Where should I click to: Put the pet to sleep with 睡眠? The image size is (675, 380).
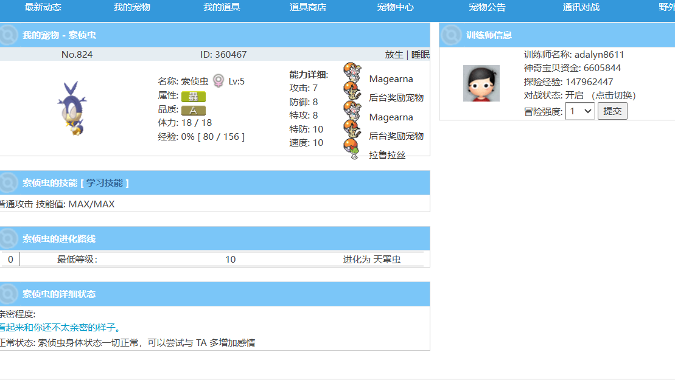point(421,55)
